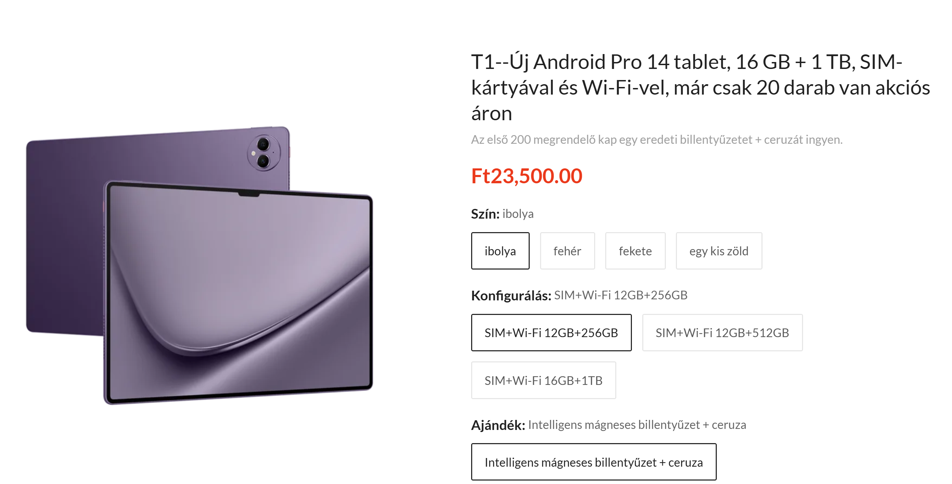This screenshot has height=484, width=952.
Task: Click the purple tablet product image
Action: tap(200, 265)
